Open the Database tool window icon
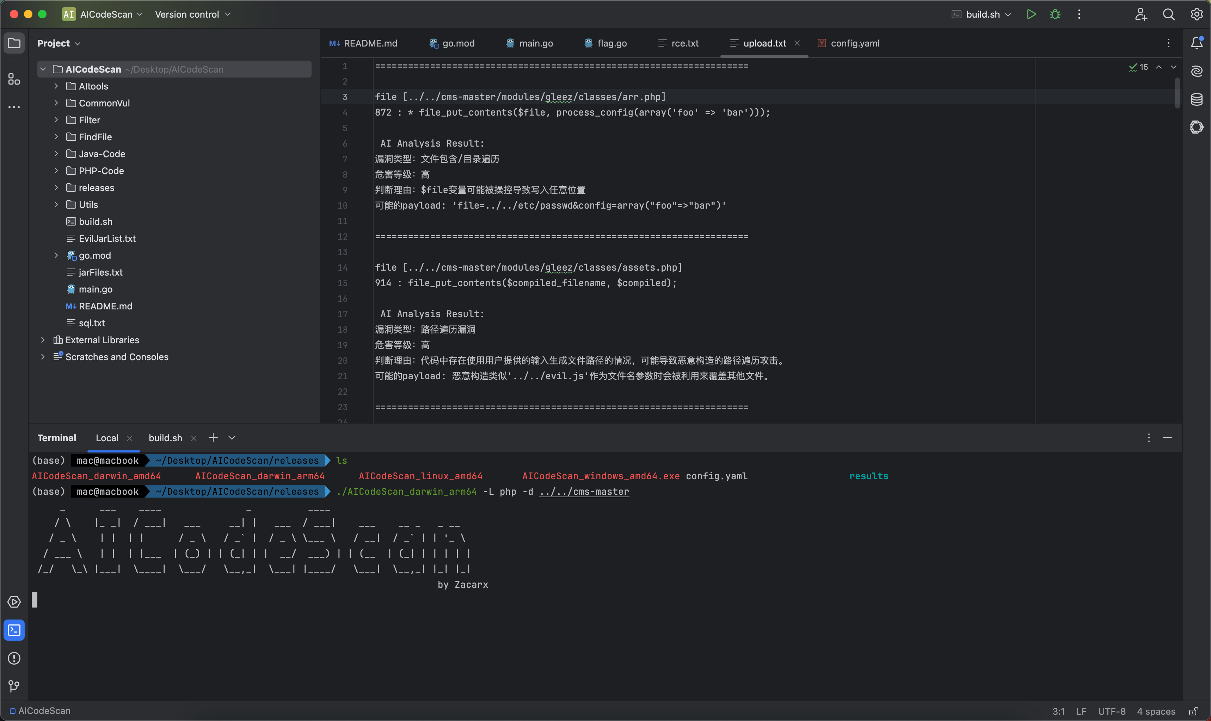 (x=1197, y=100)
